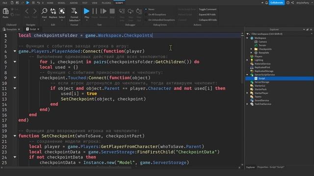Open the help question mark icon
Image resolution: width=314 pixels, height=176 pixels.
288,3
